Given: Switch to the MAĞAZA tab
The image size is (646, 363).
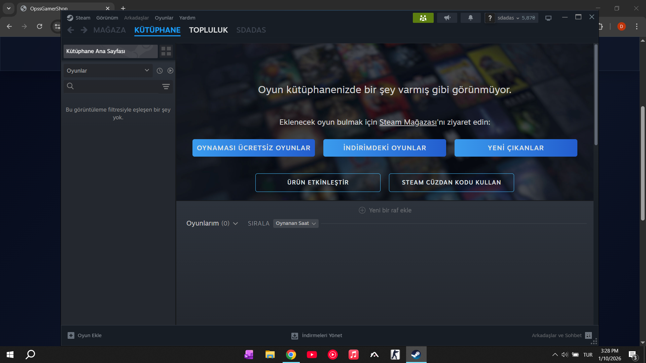Looking at the screenshot, I should pyautogui.click(x=109, y=30).
